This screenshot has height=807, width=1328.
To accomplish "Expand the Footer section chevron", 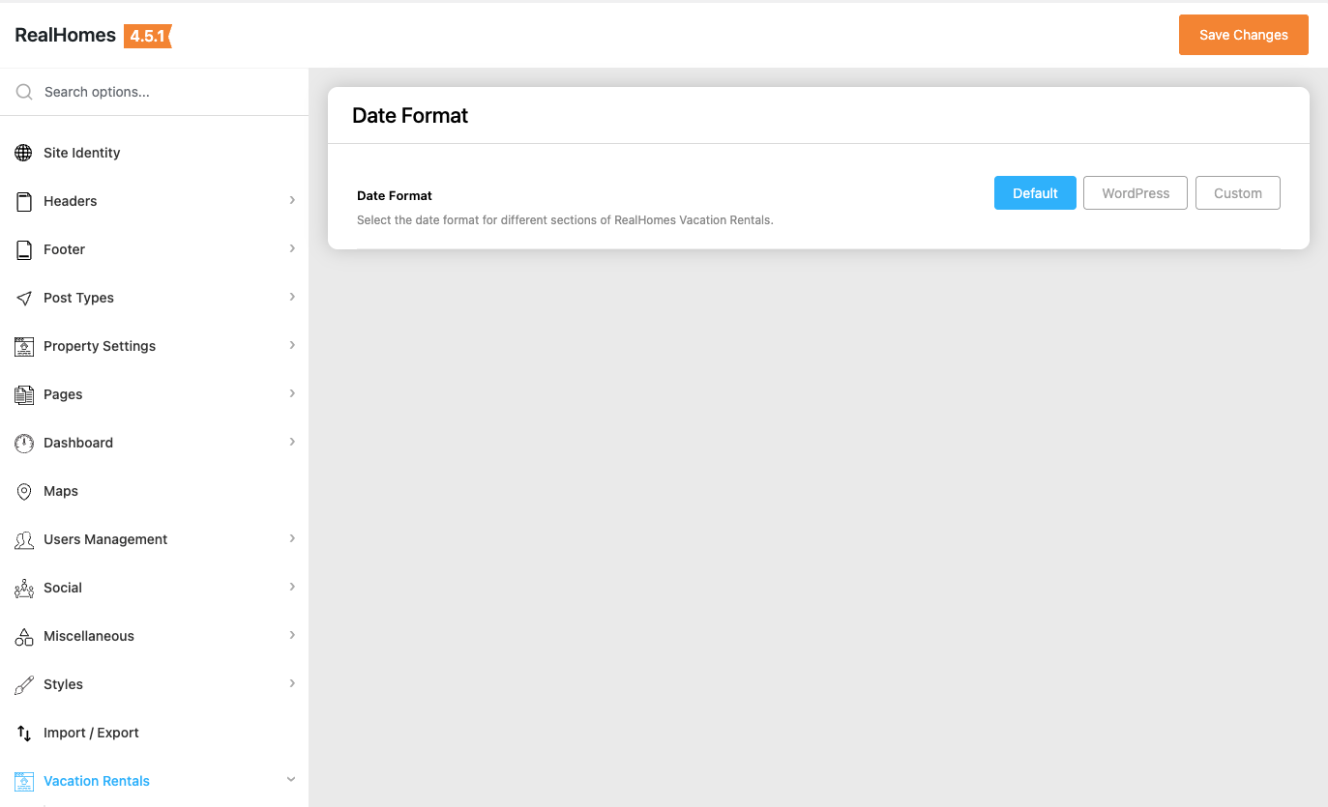I will (292, 248).
